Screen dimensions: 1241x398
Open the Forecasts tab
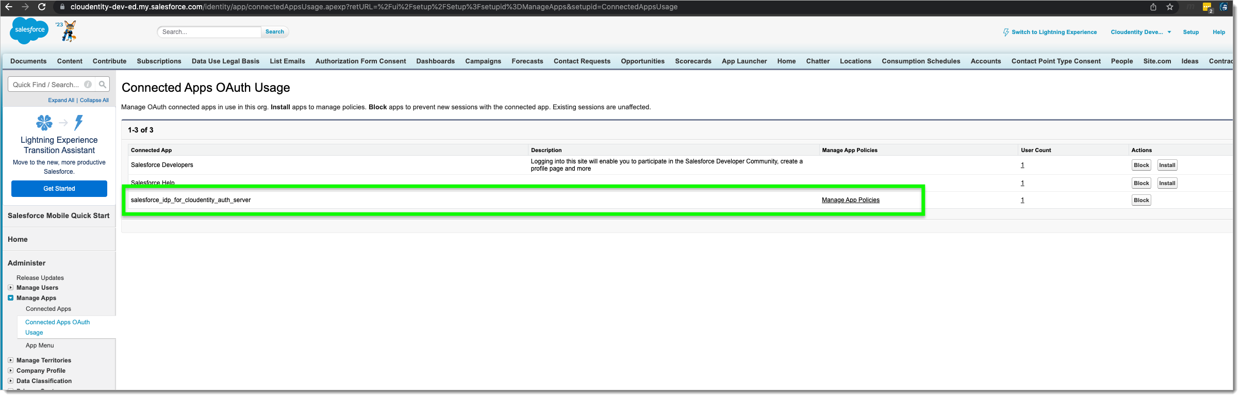tap(527, 61)
